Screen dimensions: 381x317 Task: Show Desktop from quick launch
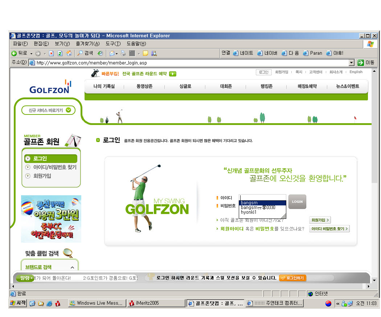[x=33, y=303]
